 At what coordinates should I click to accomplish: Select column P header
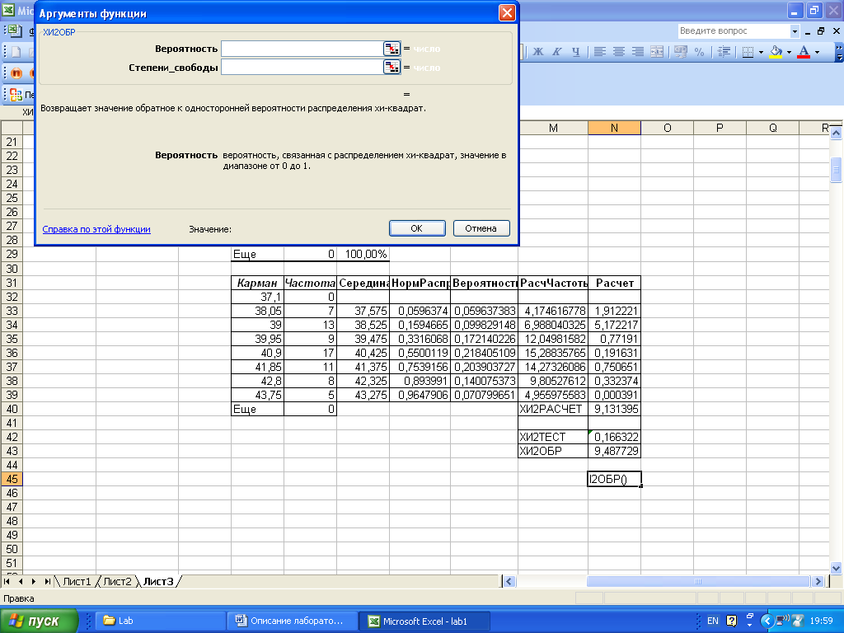tap(720, 128)
